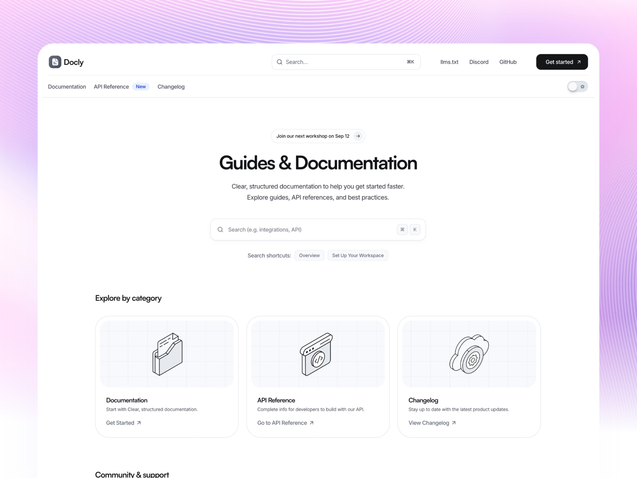Switch to the API Reference tab

(111, 86)
